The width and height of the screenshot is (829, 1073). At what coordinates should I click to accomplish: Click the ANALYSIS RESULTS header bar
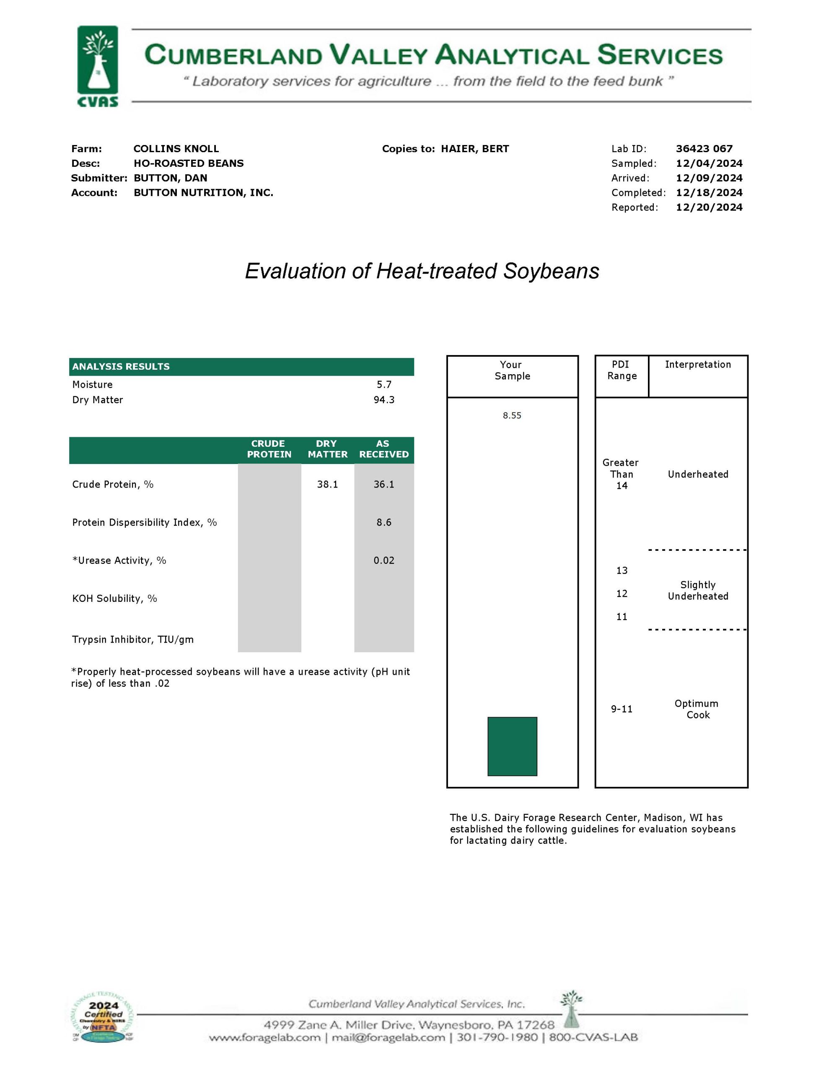tap(241, 366)
